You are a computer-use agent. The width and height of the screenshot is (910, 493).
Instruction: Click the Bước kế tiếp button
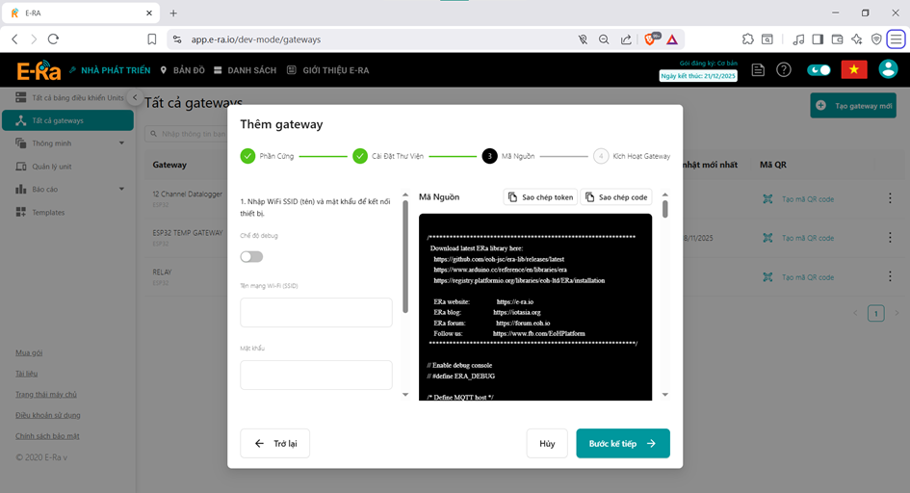click(622, 443)
